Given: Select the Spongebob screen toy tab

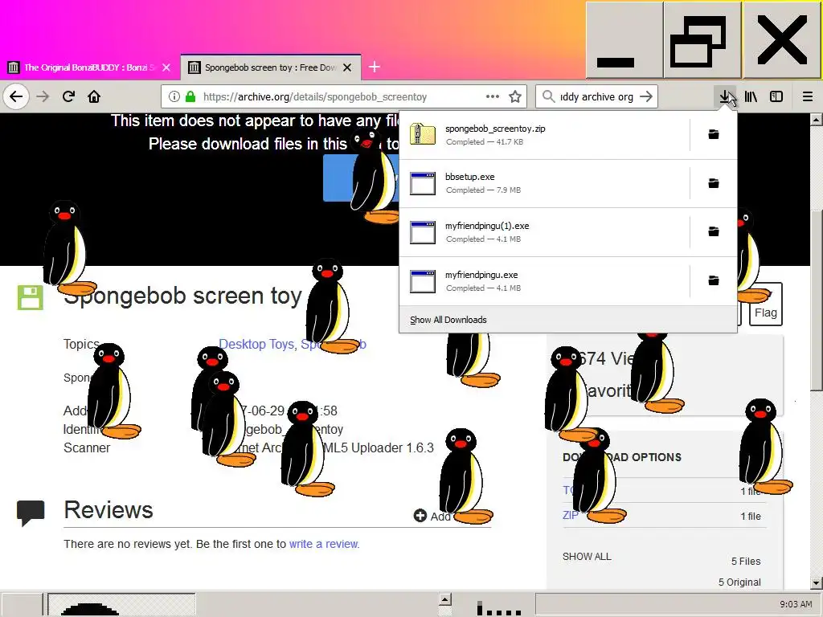Looking at the screenshot, I should pyautogui.click(x=270, y=67).
